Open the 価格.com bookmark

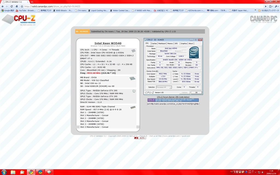[x=217, y=11]
